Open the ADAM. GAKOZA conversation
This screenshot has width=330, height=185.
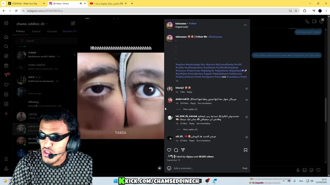click(x=45, y=67)
